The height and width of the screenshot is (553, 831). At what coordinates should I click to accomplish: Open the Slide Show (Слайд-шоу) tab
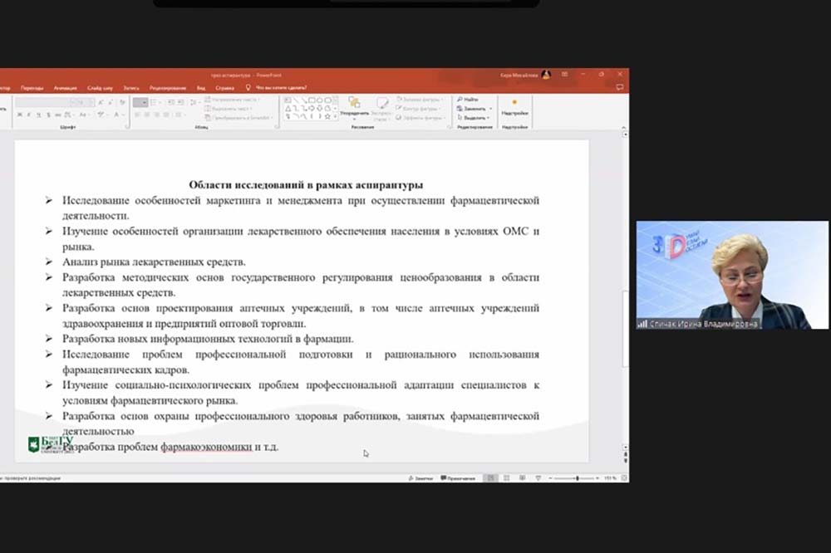[100, 87]
